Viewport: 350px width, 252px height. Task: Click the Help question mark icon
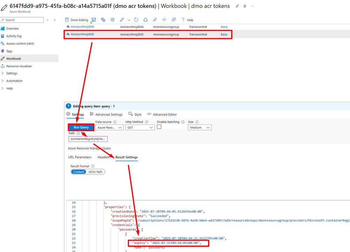pyautogui.click(x=183, y=20)
